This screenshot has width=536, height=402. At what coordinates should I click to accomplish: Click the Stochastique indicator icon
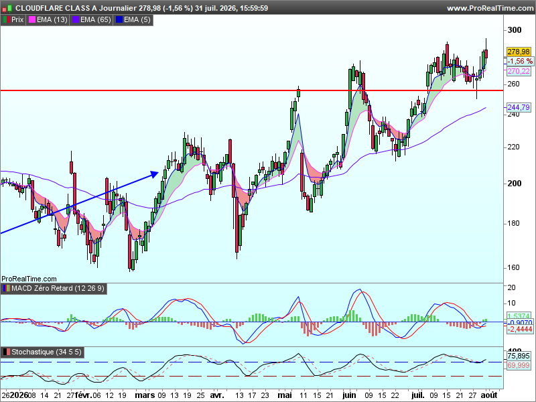click(x=6, y=352)
